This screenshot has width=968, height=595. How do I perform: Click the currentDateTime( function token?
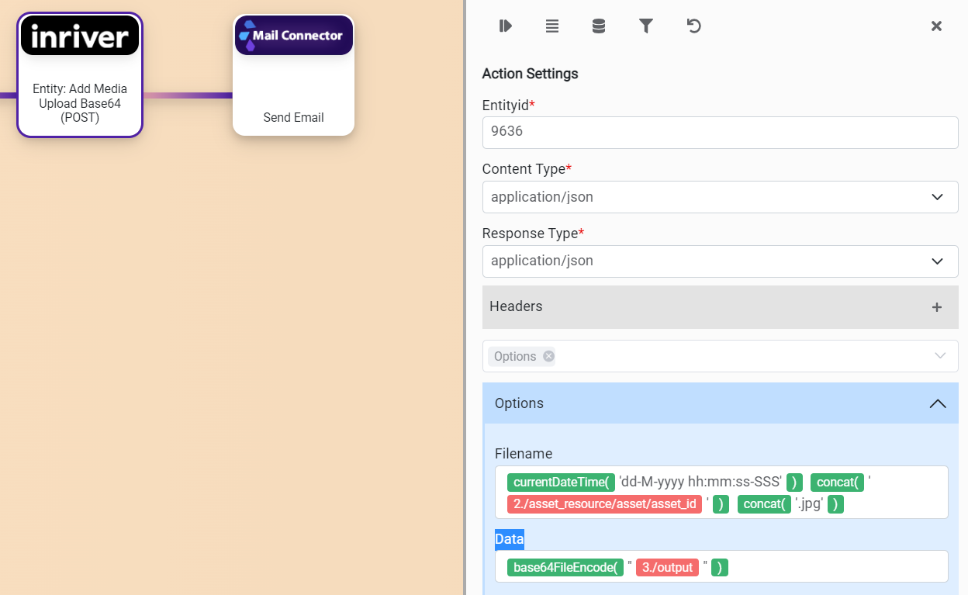(x=561, y=482)
